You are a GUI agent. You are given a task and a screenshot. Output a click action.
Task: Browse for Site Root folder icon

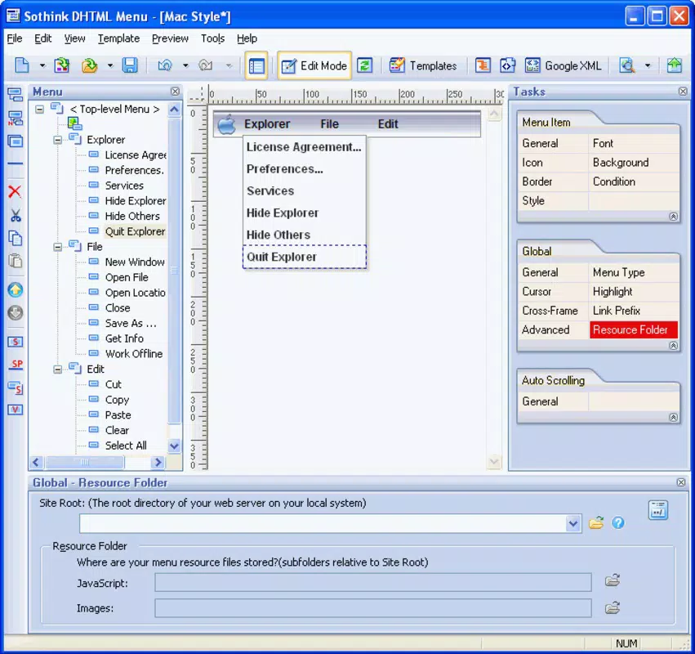596,523
